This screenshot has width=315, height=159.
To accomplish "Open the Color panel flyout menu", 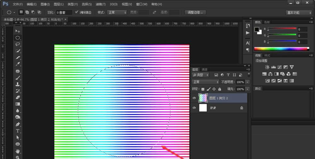I will coord(311,22).
